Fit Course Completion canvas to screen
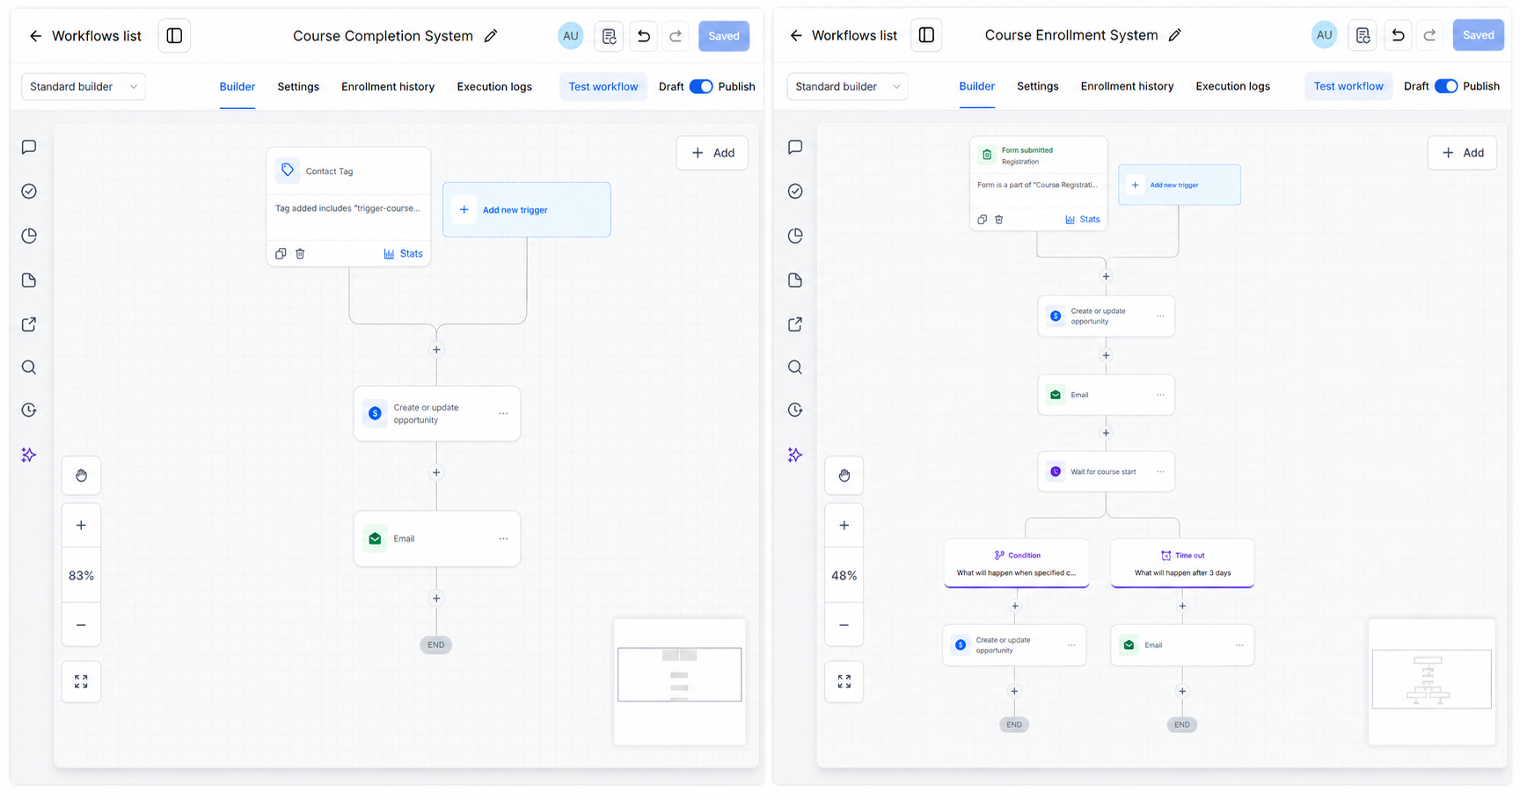 [x=81, y=681]
